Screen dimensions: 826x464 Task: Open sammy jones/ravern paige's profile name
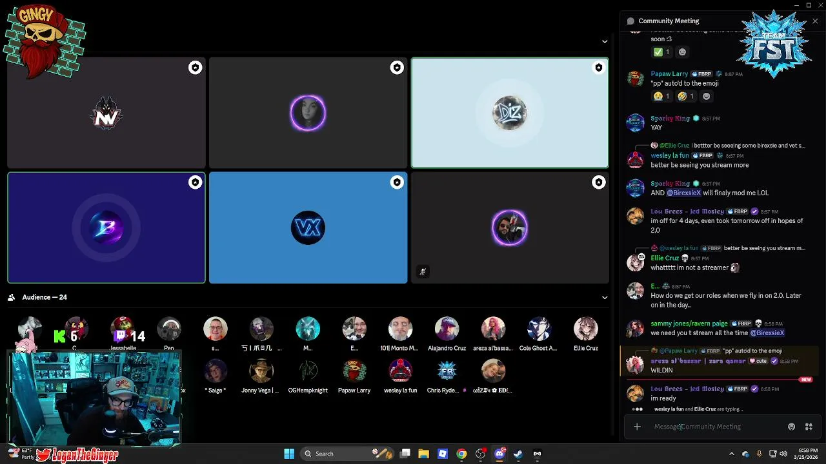pyautogui.click(x=689, y=324)
